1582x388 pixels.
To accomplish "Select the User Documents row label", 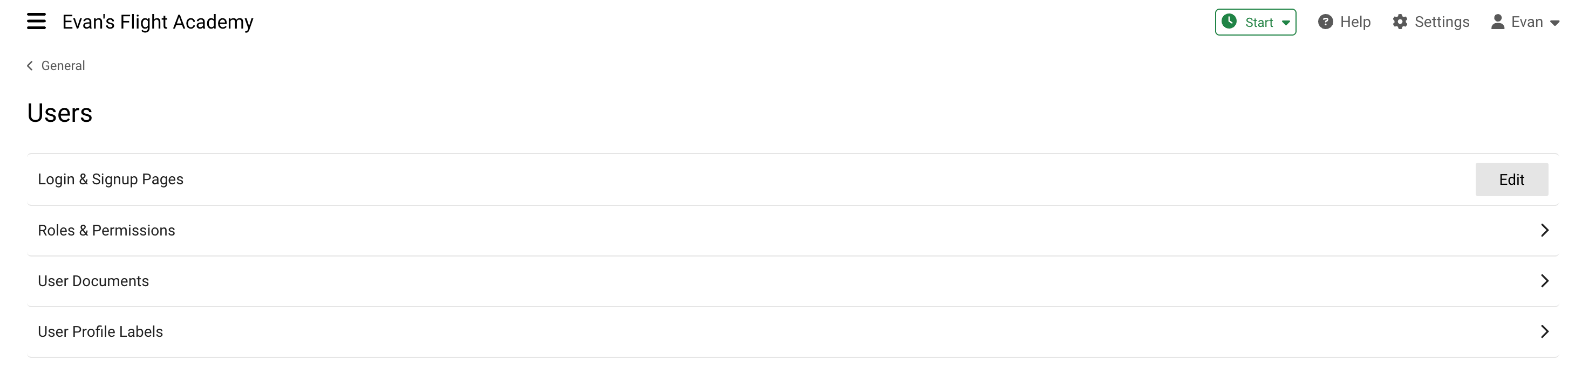I will 93,281.
